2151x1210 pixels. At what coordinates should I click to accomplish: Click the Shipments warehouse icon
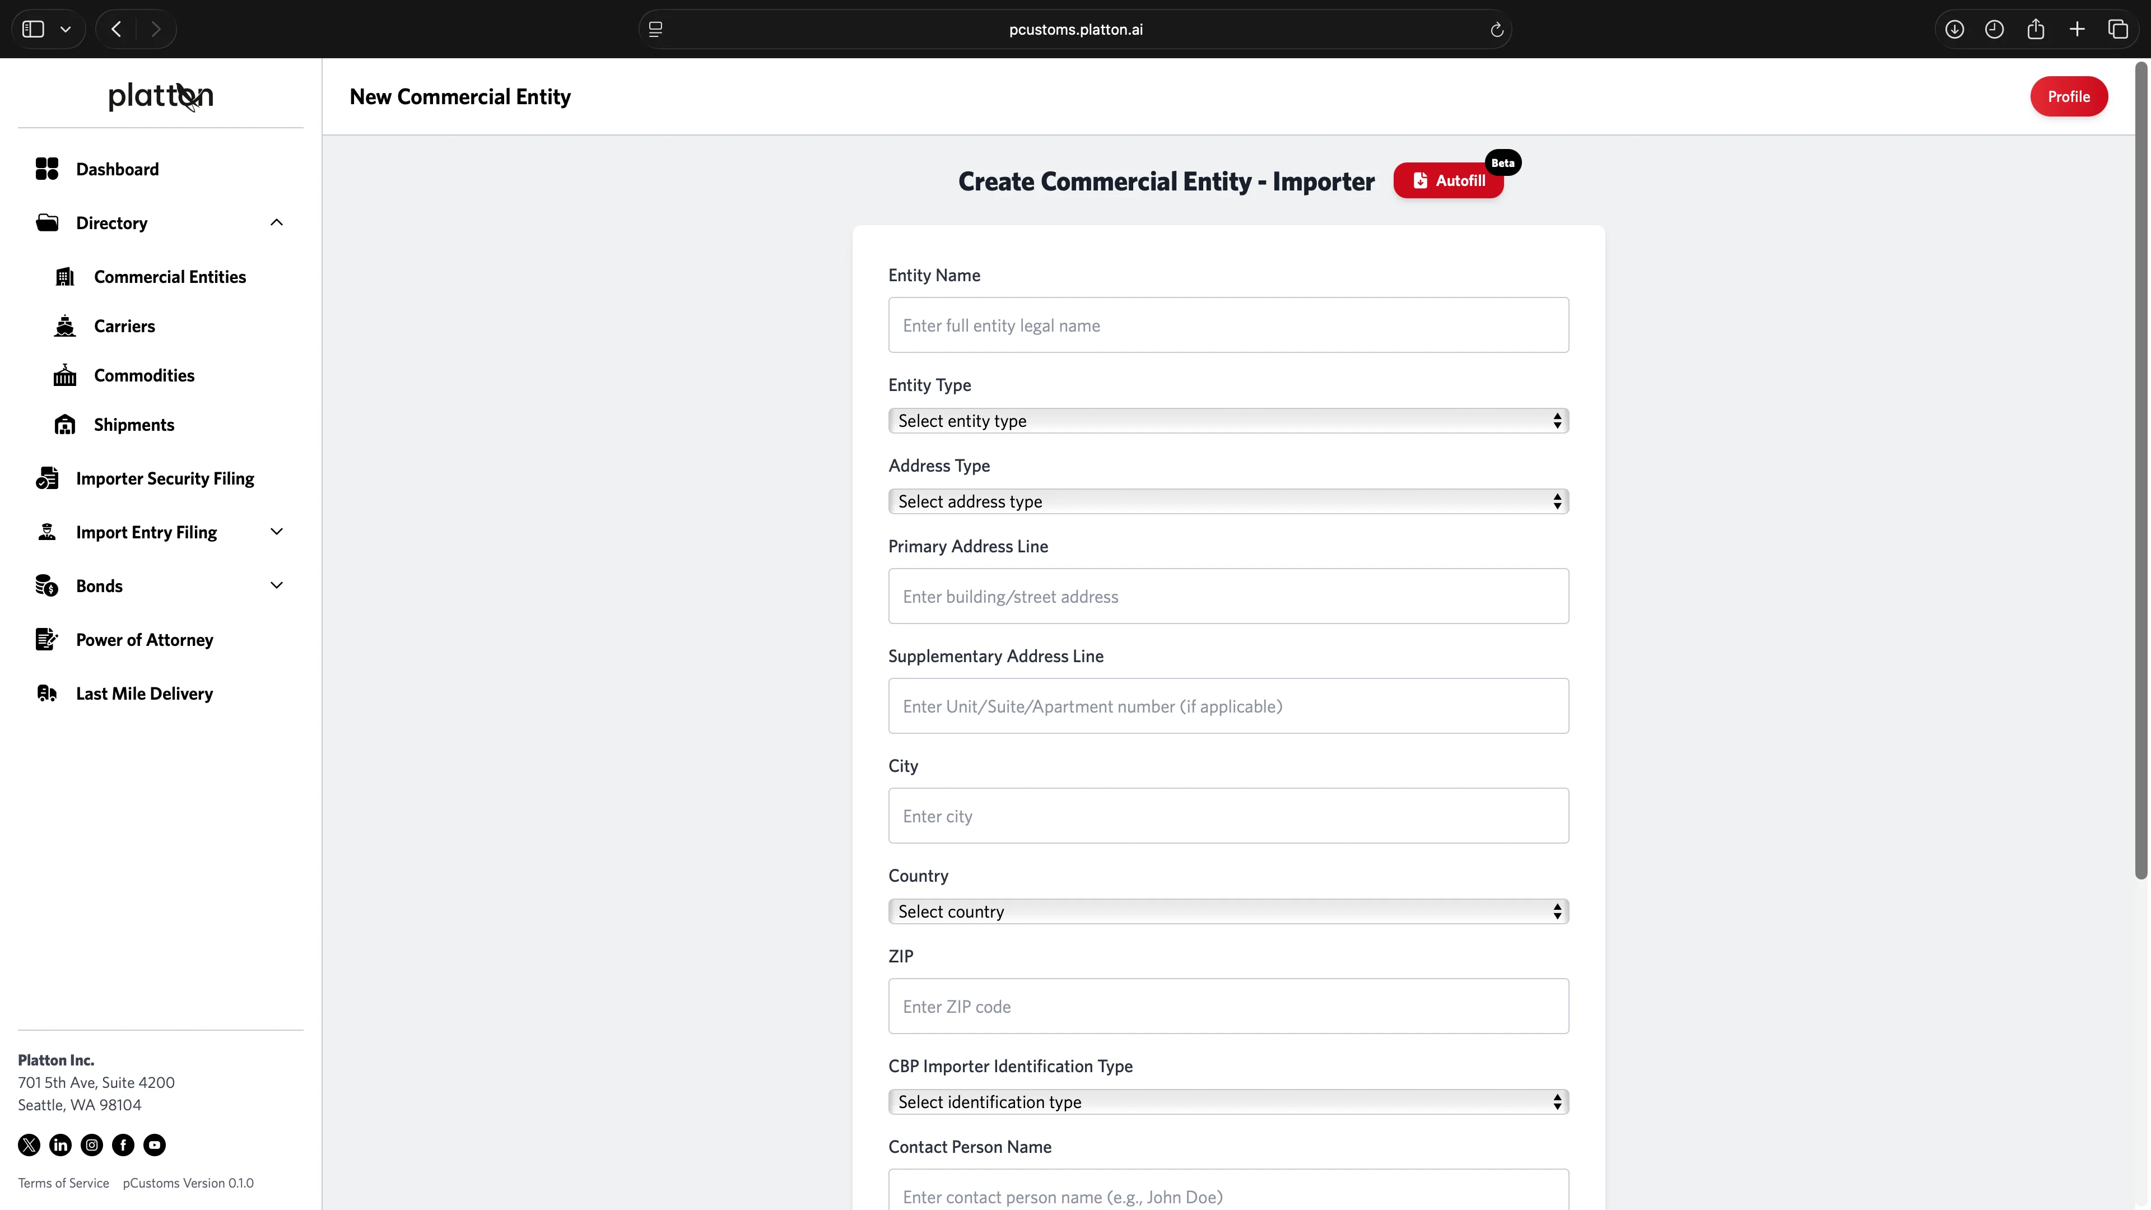pos(64,424)
